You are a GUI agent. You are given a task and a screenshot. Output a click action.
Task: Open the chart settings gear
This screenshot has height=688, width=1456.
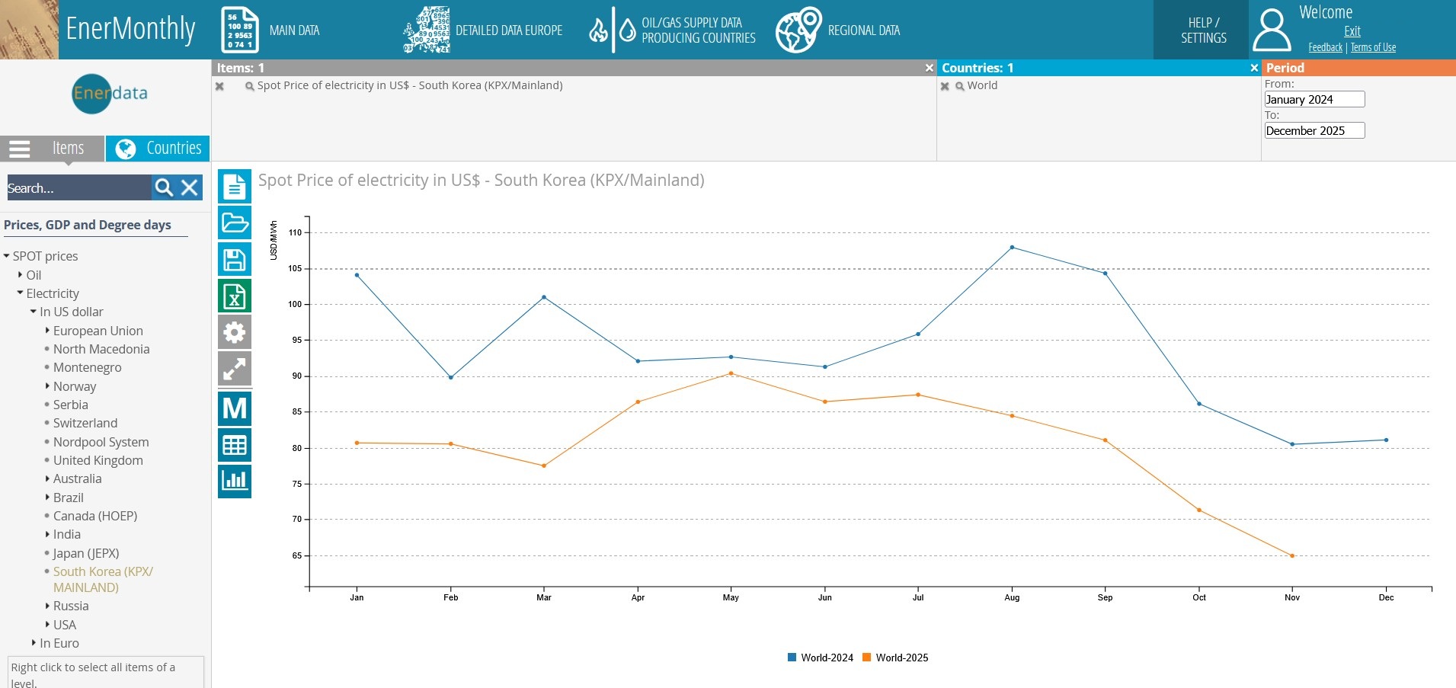tap(235, 331)
